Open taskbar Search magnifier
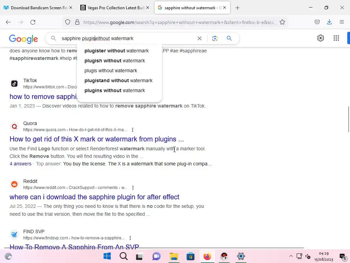Screen dimensions: 350x263 (123, 256)
